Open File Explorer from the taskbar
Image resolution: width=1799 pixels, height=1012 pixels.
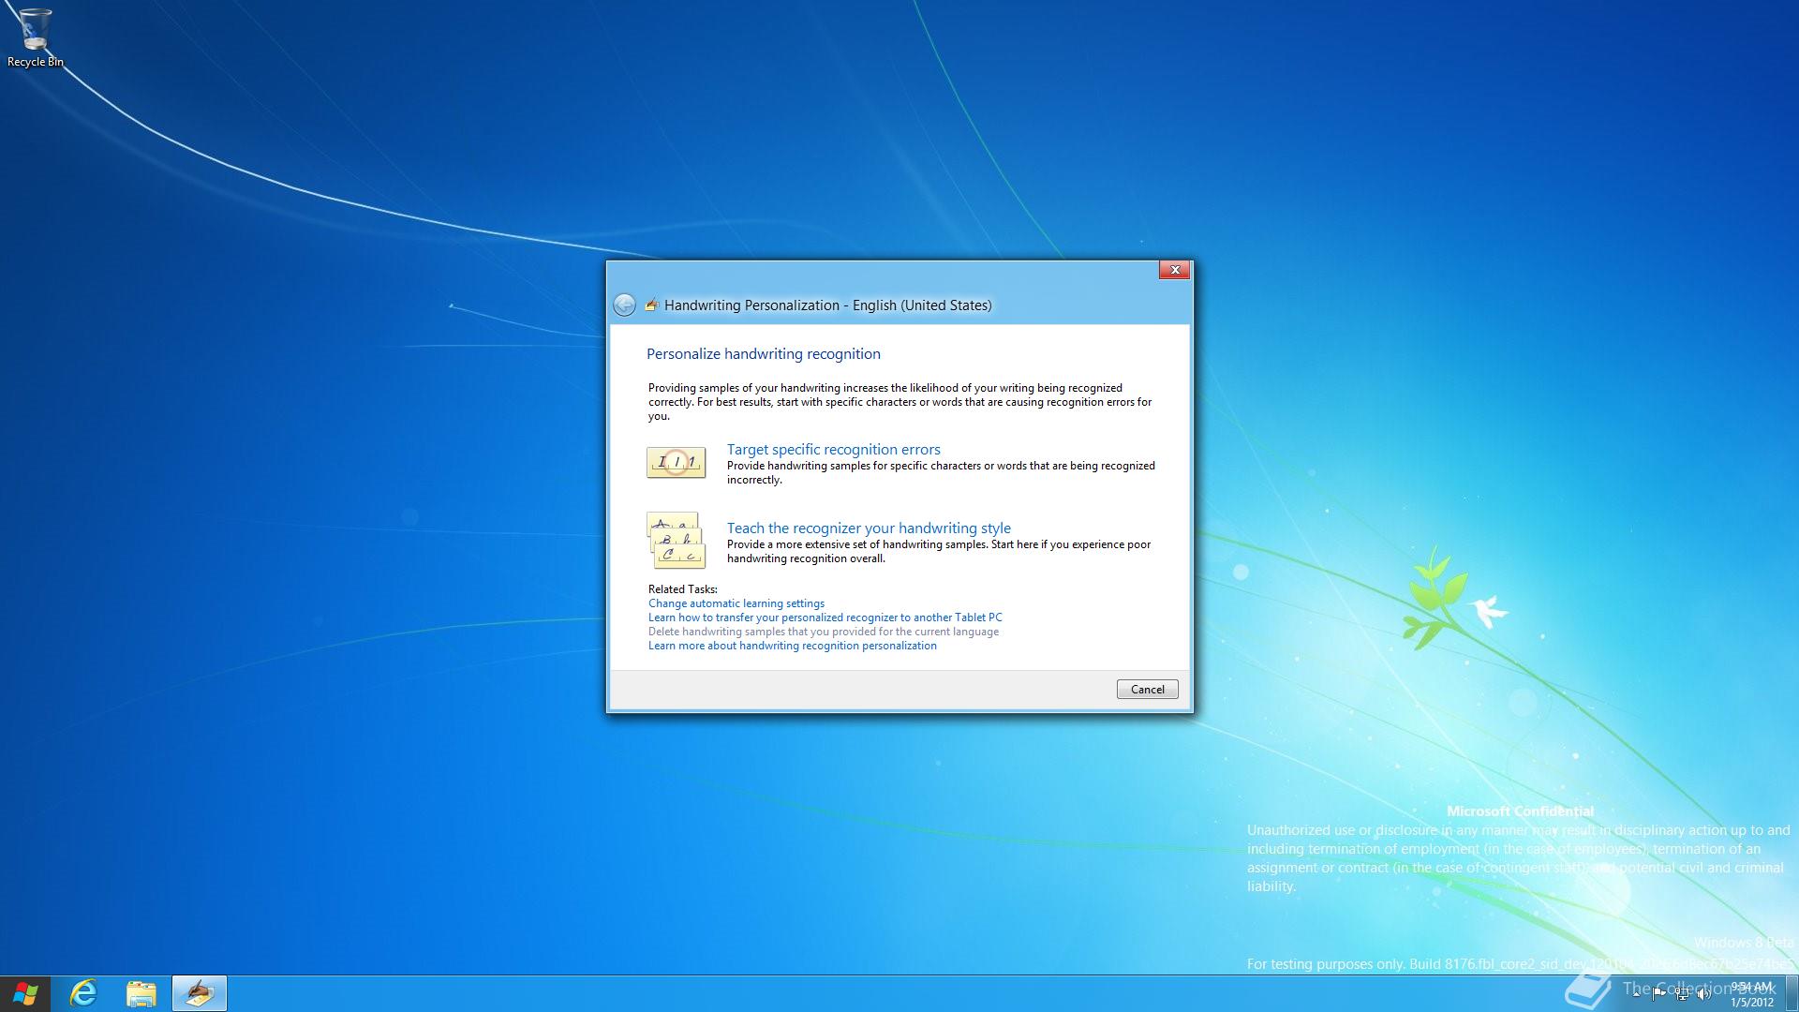point(141,993)
